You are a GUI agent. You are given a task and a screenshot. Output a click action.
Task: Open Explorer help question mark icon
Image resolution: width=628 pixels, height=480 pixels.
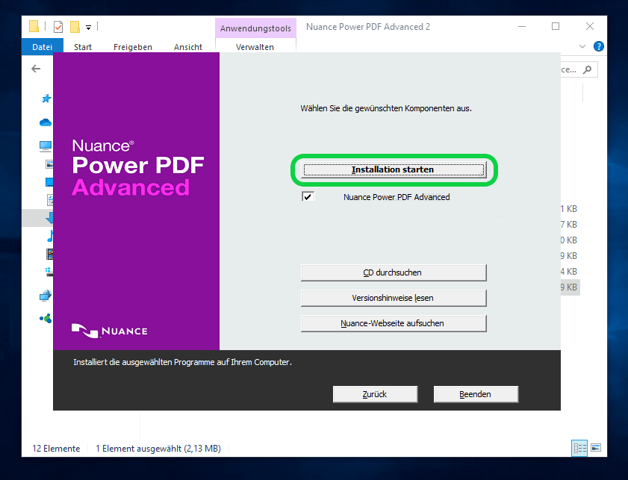click(599, 46)
